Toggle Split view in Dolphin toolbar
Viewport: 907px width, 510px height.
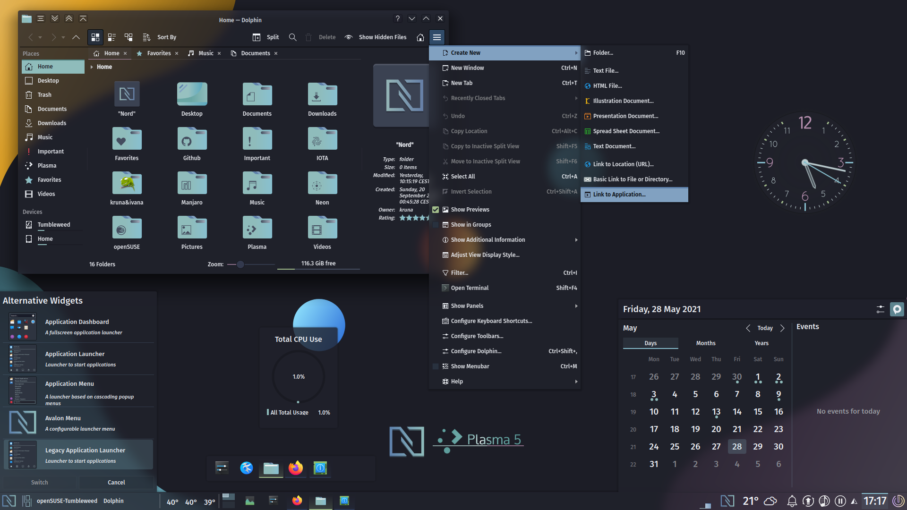click(265, 37)
